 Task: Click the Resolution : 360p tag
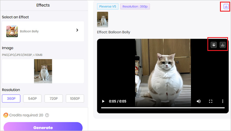point(135,6)
